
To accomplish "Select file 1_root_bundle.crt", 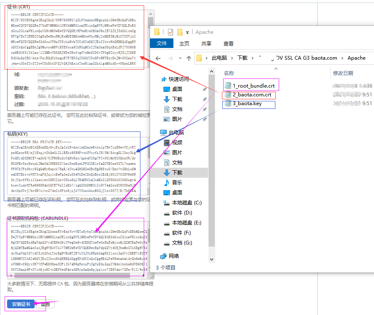I will [250, 86].
